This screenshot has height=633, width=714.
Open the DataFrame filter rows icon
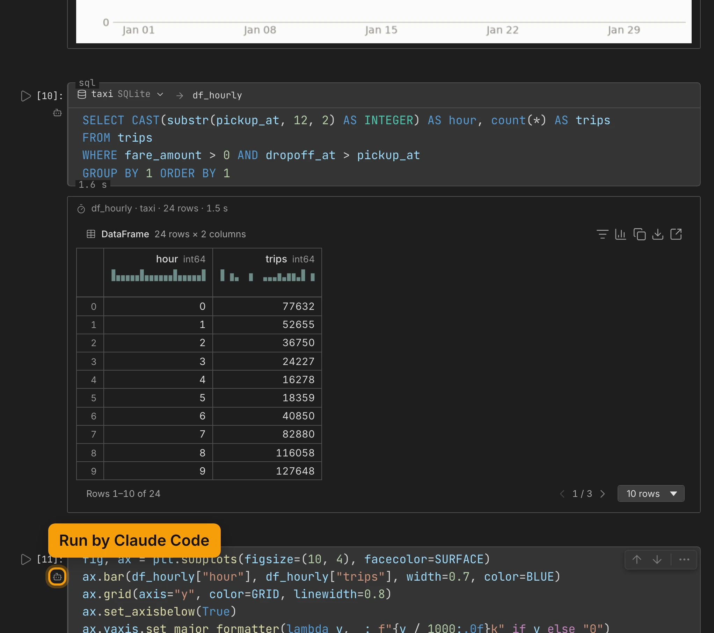[602, 234]
